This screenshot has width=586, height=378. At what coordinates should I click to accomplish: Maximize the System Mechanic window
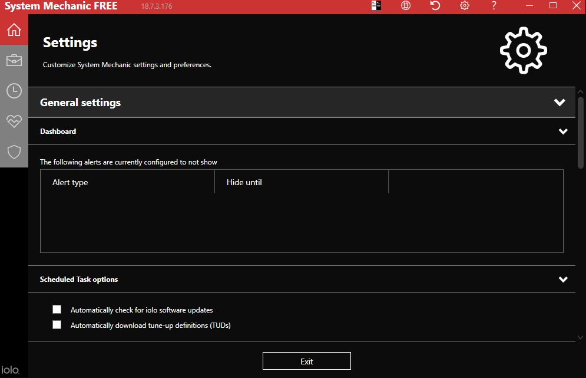553,6
